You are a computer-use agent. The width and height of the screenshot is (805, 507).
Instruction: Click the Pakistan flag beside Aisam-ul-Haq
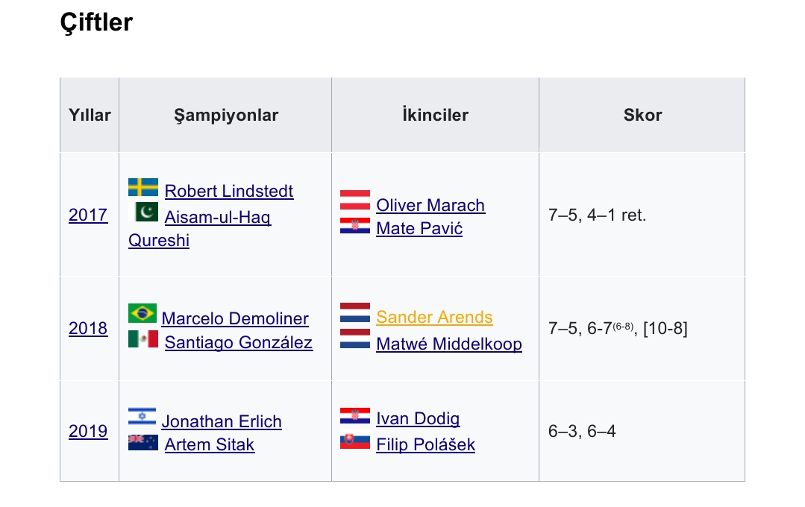143,212
